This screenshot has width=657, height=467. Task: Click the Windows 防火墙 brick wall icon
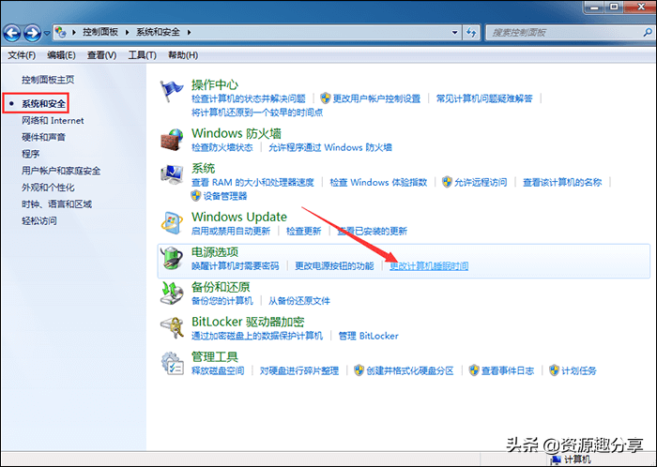coord(172,140)
